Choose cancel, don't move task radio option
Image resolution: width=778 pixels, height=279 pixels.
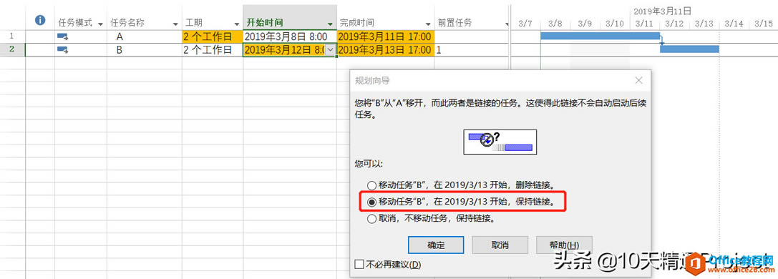click(371, 218)
